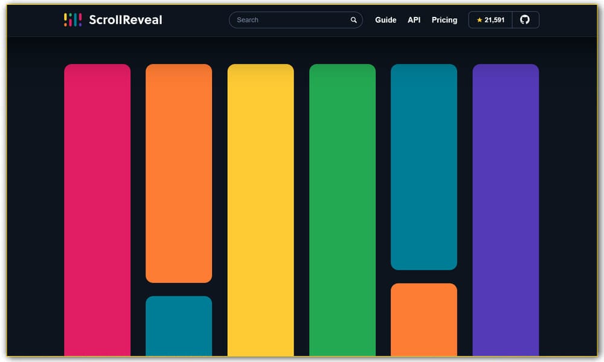Click the yellow dot in the ScrollReveal logo
Viewport: 604px width, 362px height.
(x=65, y=15)
